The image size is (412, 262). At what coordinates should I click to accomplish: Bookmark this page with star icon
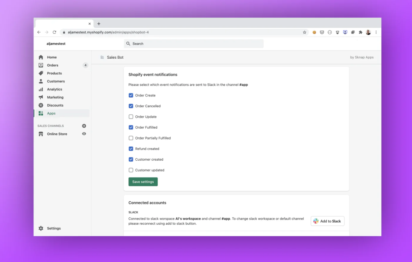click(x=305, y=32)
